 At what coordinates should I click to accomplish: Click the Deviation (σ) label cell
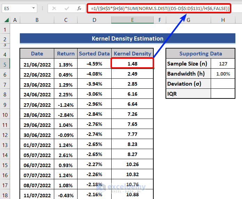(x=188, y=84)
